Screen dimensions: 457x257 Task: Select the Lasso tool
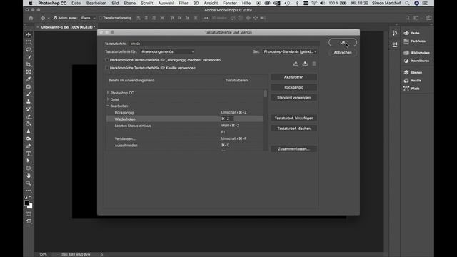coord(29,49)
